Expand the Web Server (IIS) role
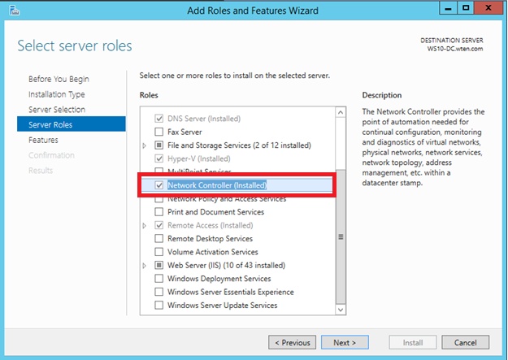508x360 pixels. tap(145, 266)
